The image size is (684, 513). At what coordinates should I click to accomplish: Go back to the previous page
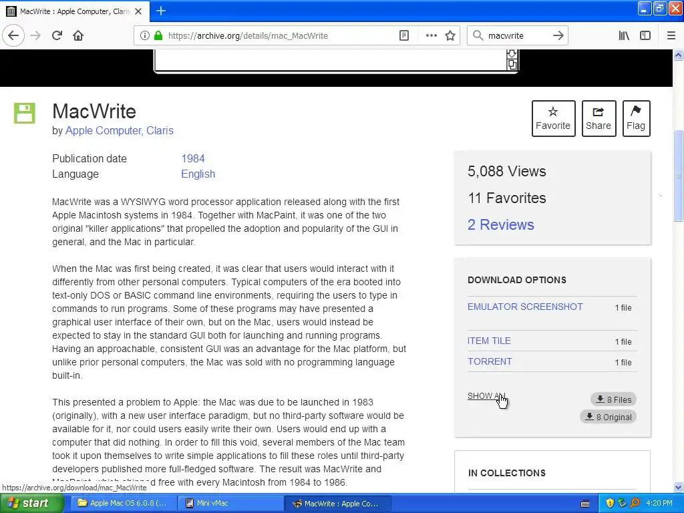pos(13,36)
